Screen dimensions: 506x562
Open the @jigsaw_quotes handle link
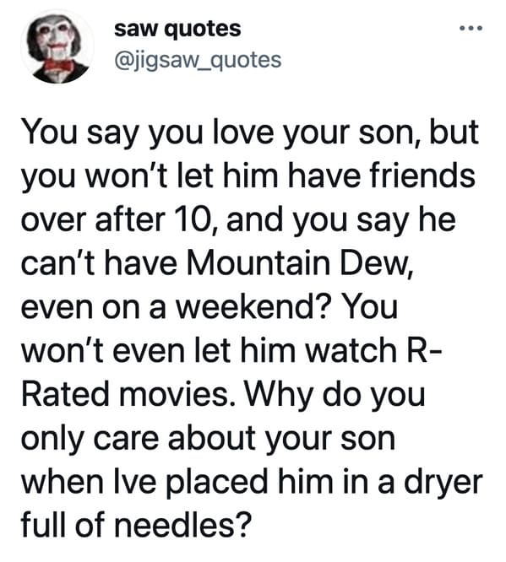click(198, 60)
